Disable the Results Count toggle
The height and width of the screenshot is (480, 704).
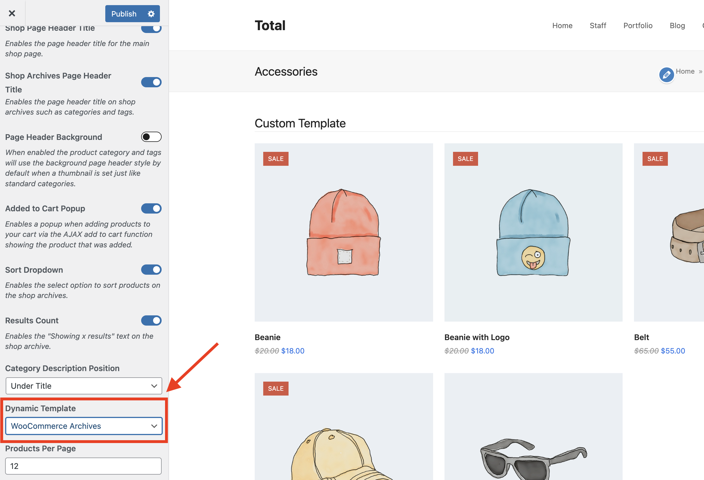[x=151, y=320]
